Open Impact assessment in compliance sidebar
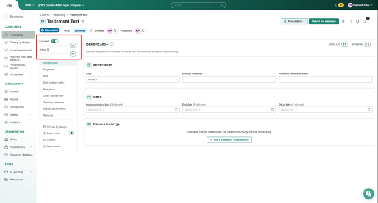 21,50
